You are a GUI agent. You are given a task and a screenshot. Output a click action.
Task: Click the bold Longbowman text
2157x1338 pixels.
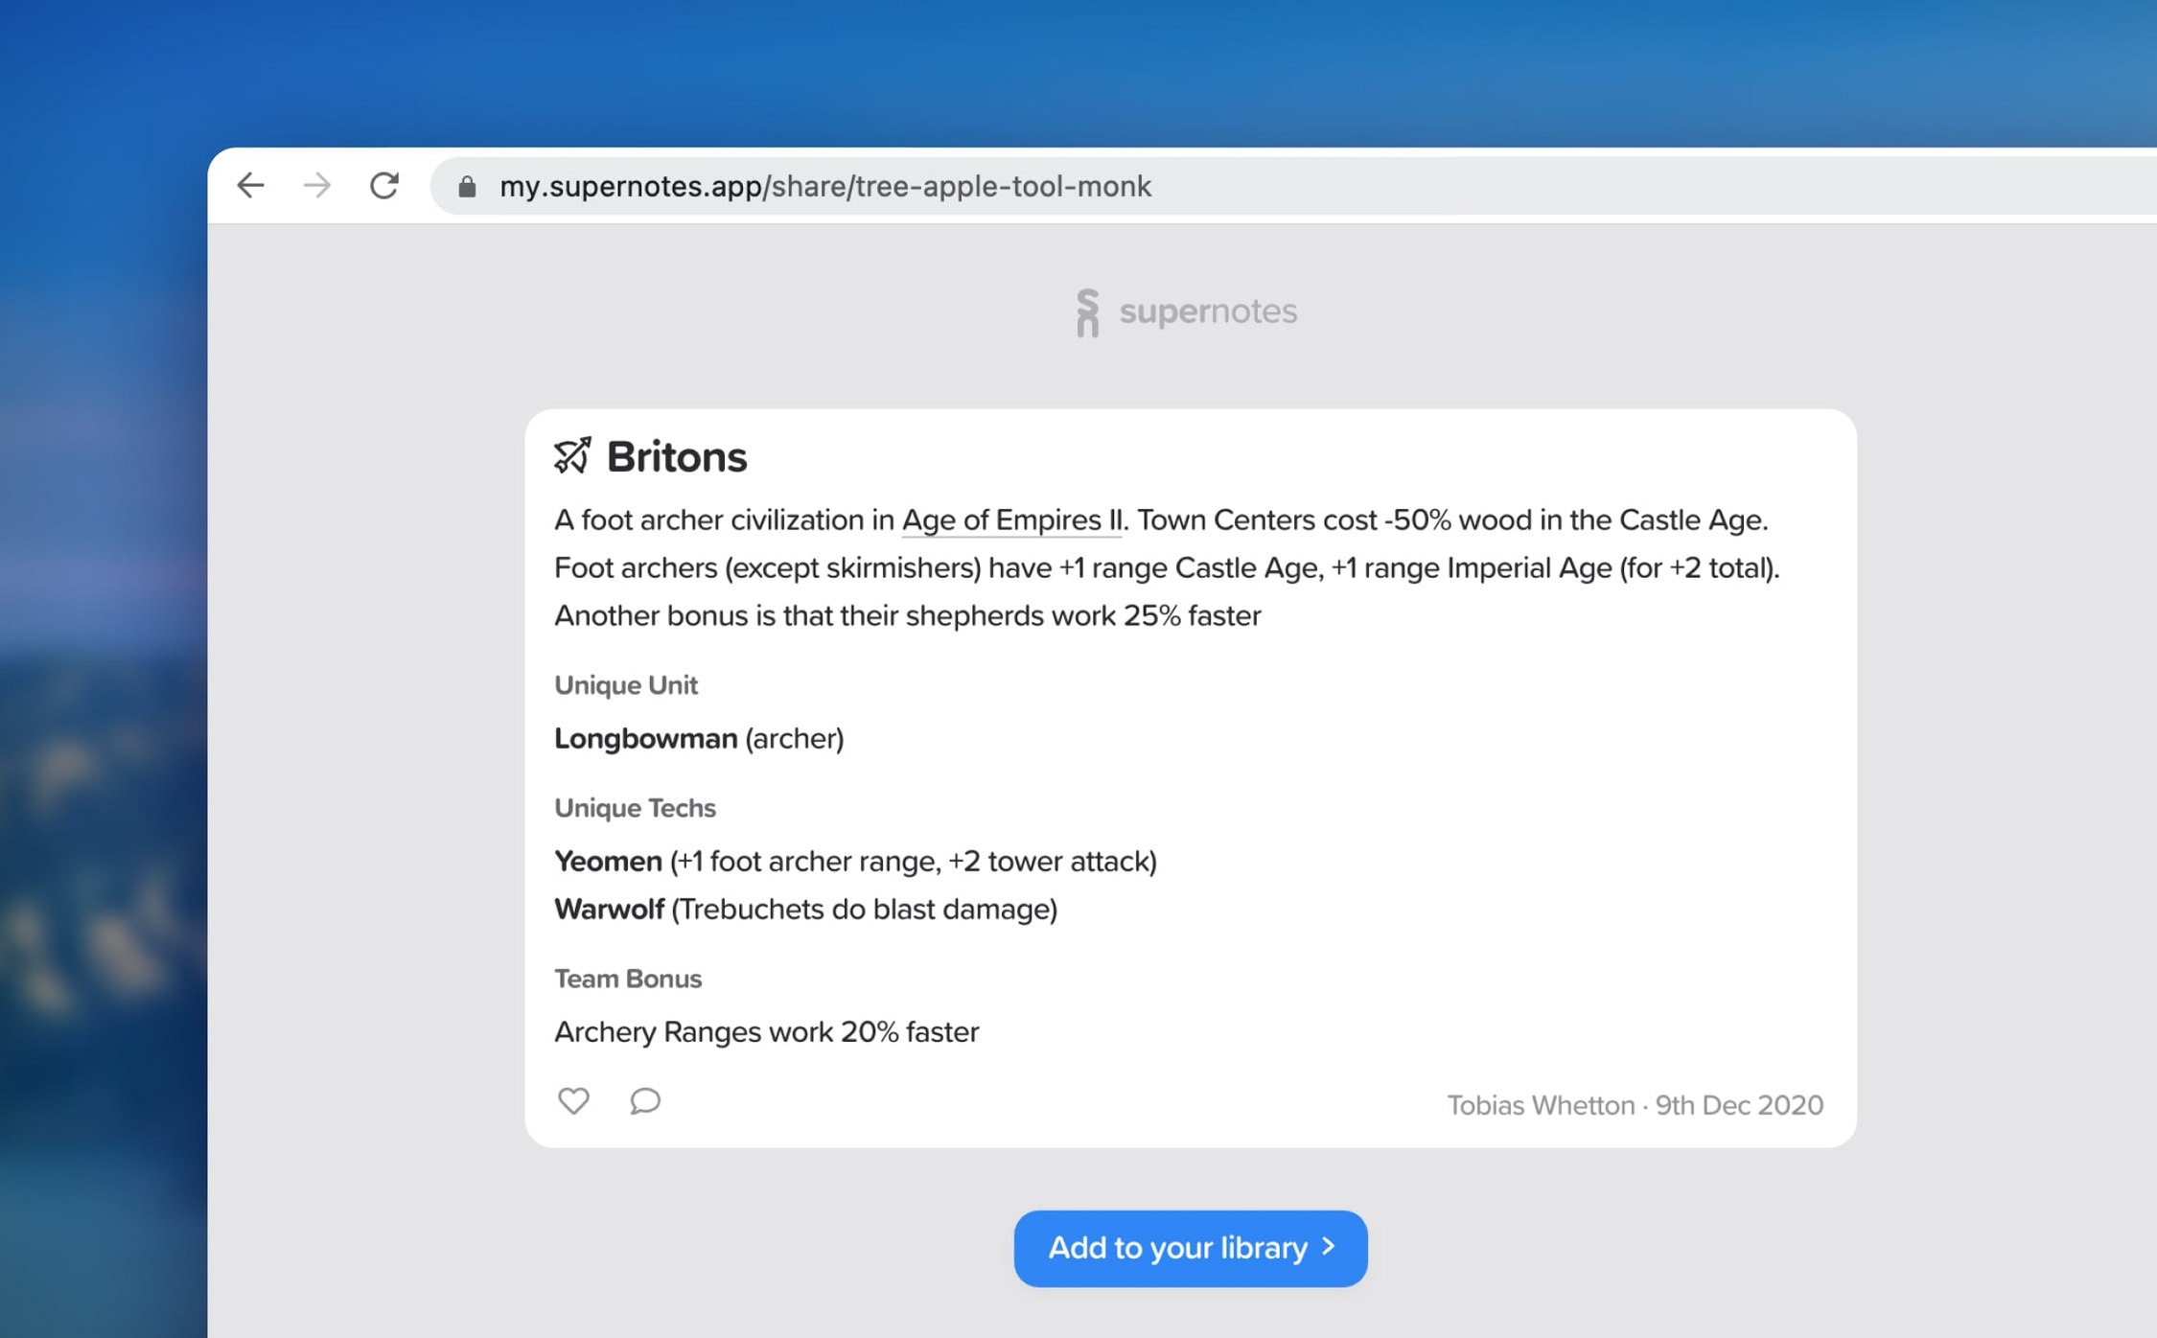click(x=645, y=738)
